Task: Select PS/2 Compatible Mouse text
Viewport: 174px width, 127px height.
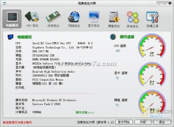Action: point(48,80)
